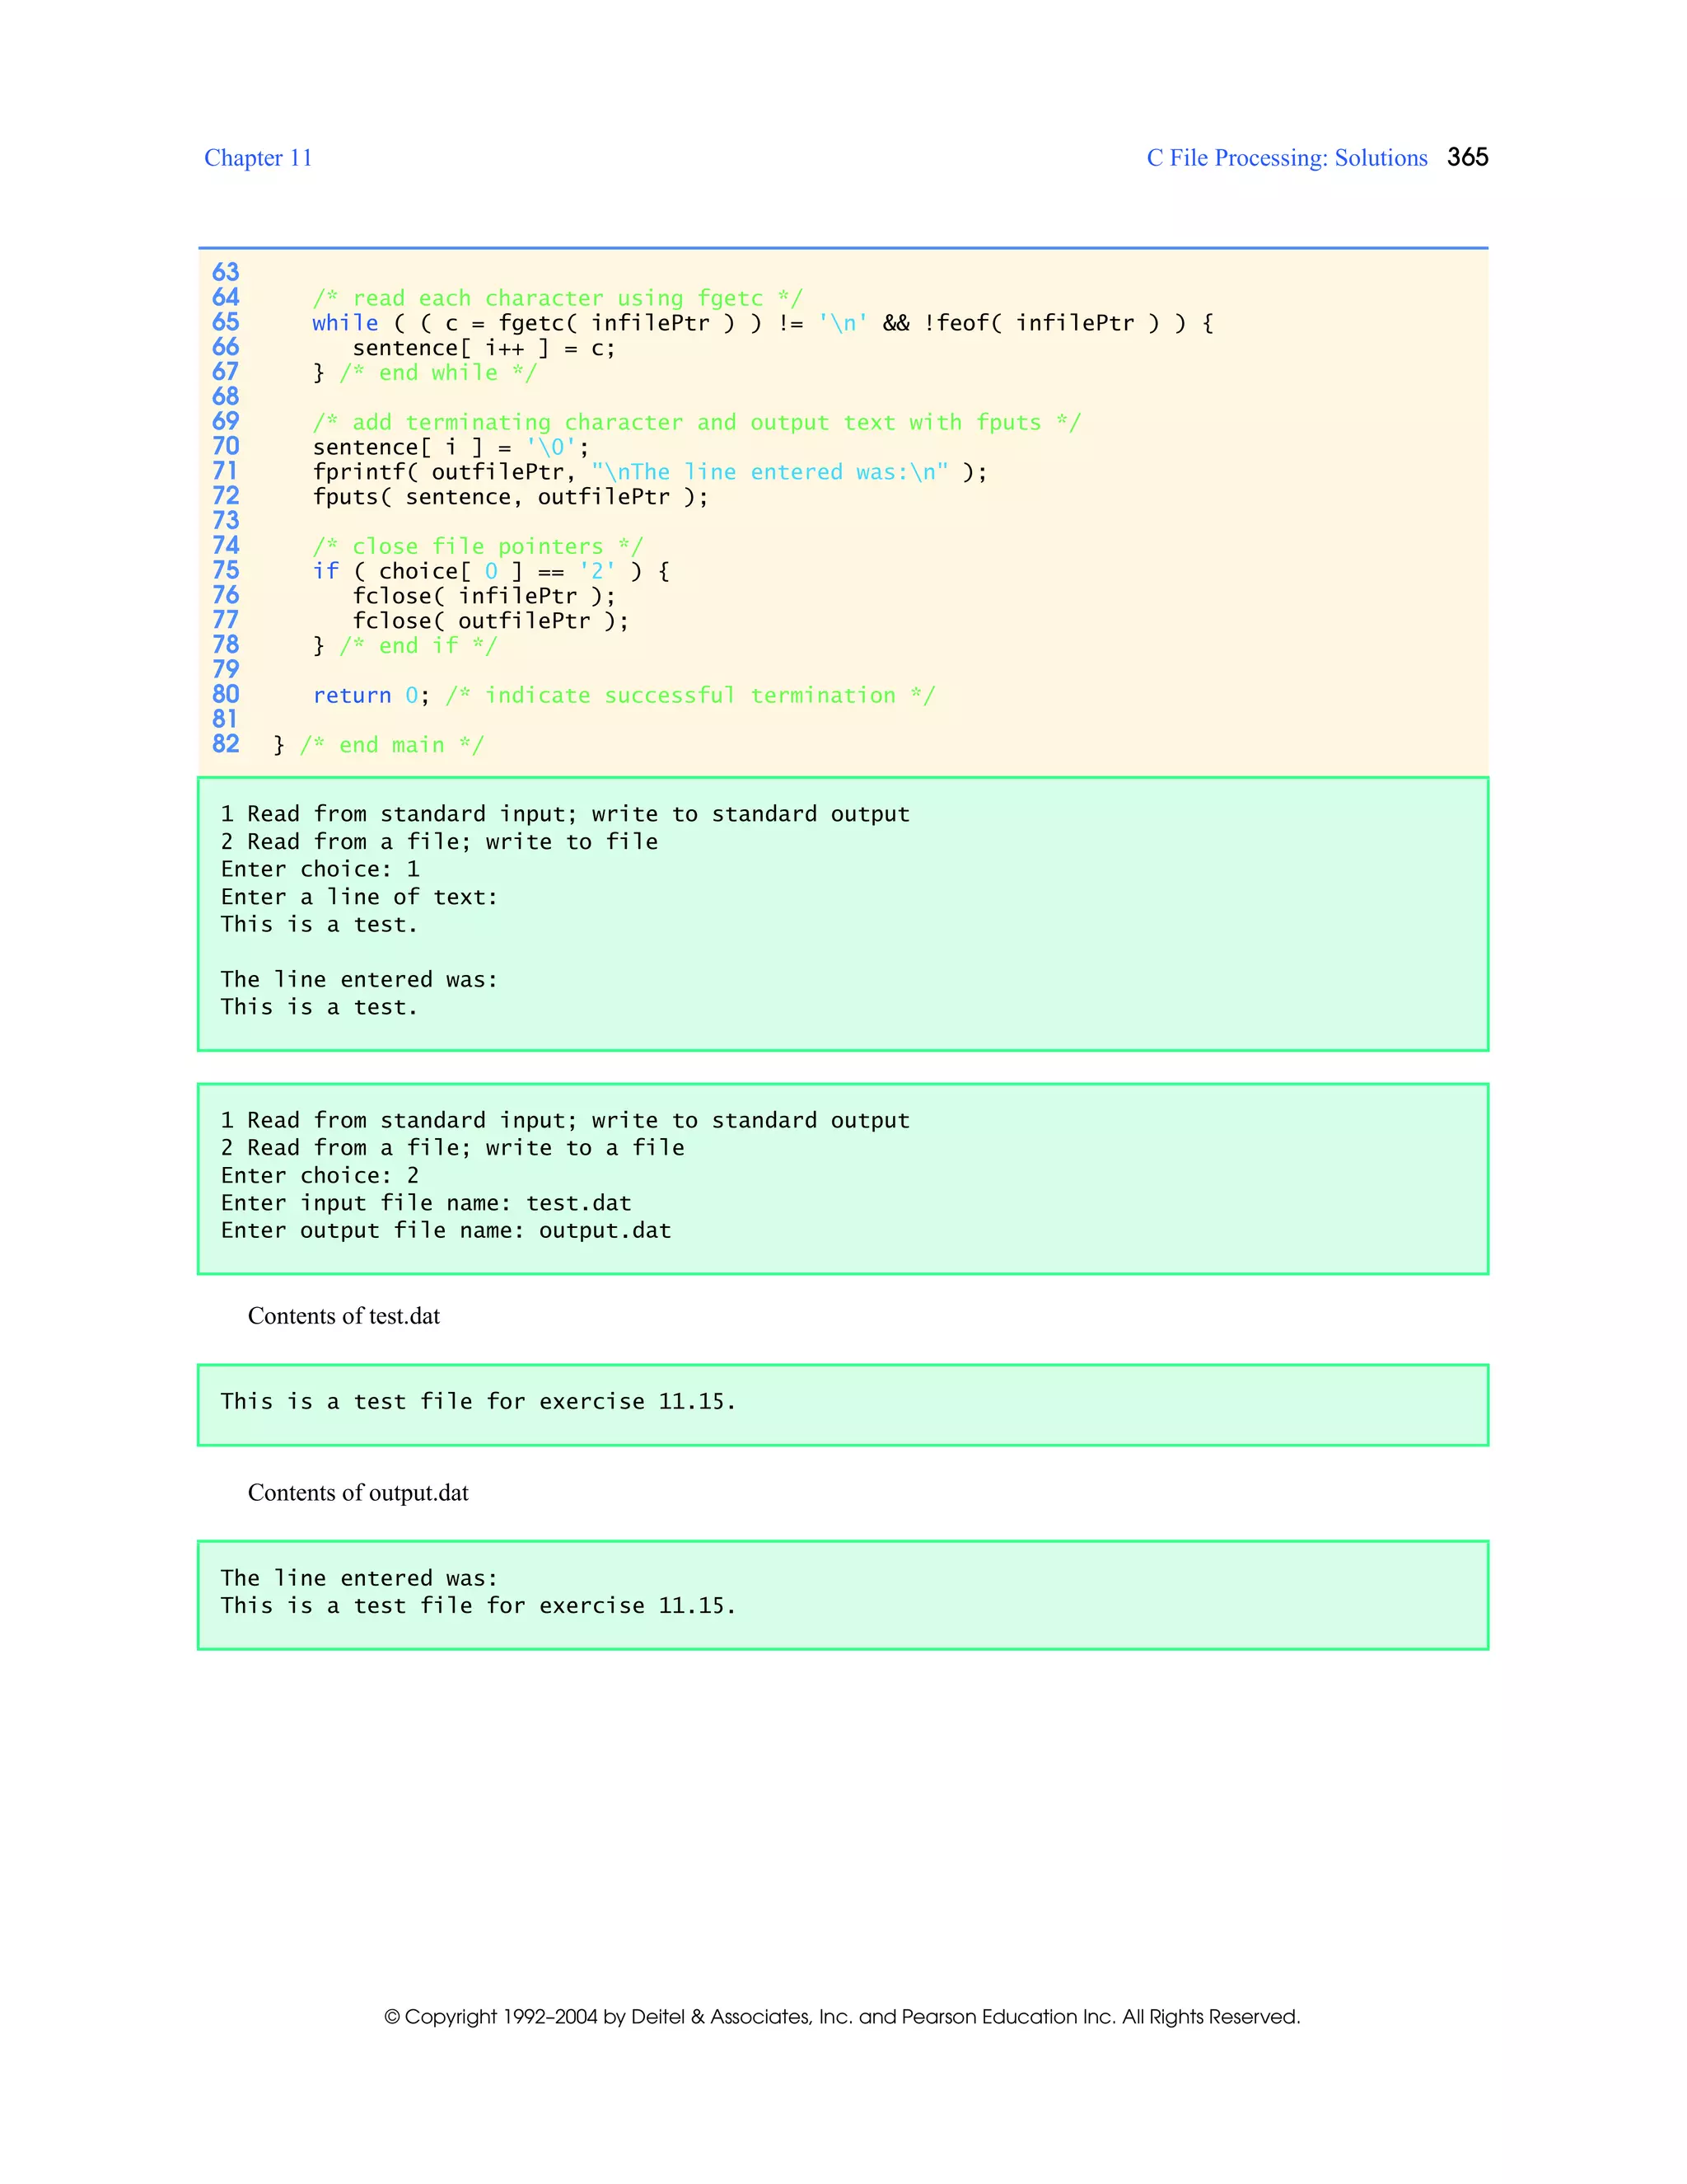Click the while loop line 65
The image size is (1687, 2184).
tap(763, 323)
